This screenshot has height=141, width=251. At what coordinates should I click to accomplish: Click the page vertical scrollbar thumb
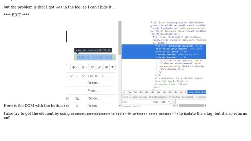(120, 38)
